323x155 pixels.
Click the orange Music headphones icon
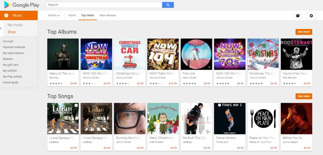point(6,15)
